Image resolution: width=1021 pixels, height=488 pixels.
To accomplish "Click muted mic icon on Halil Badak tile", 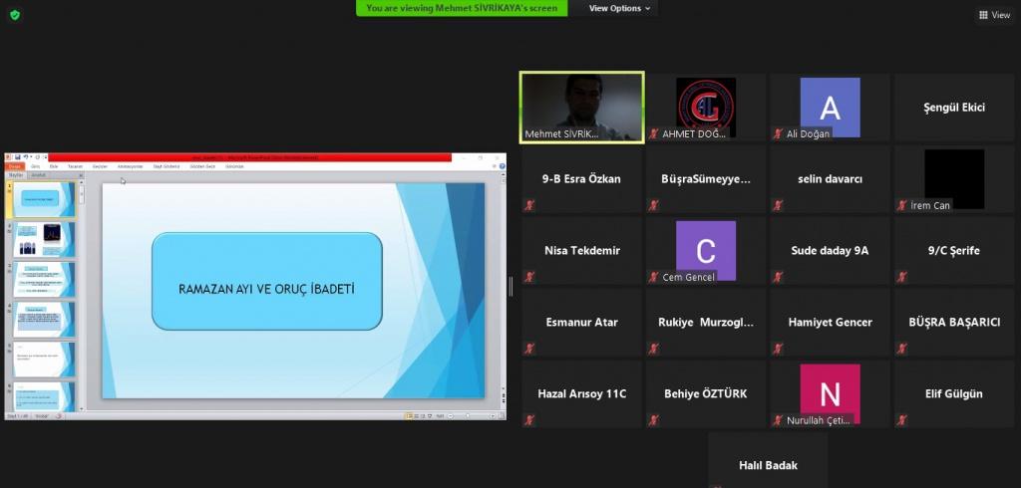I will point(717,483).
